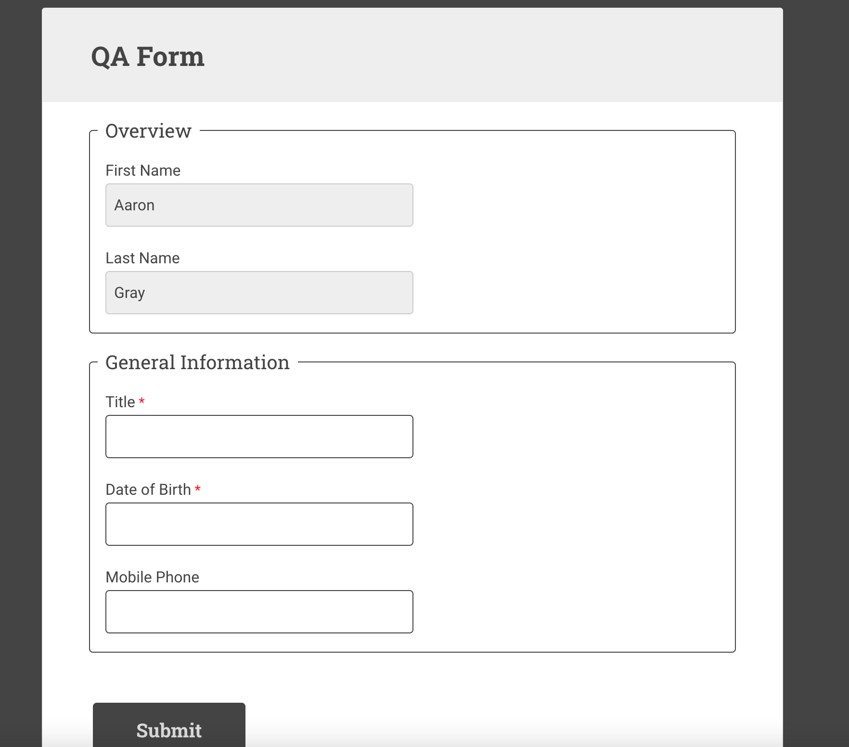This screenshot has width=849, height=747.
Task: Click the First Name field containing Aaron
Action: pos(259,205)
